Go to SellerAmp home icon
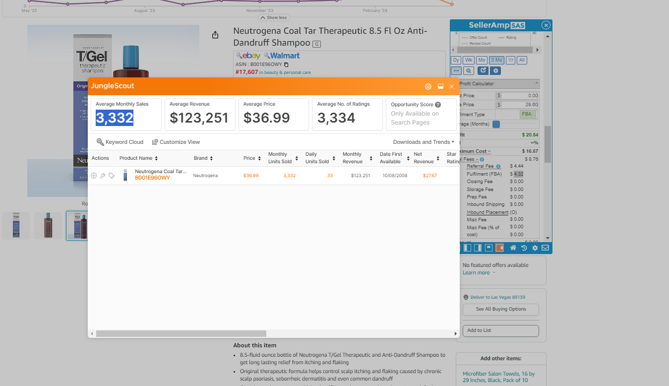Image resolution: width=669 pixels, height=386 pixels. (513, 248)
